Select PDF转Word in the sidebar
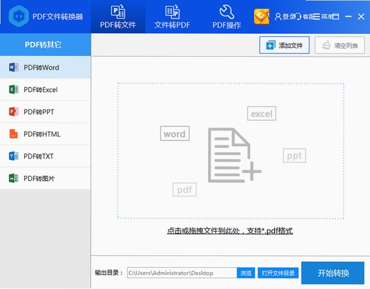The image size is (370, 289). [x=45, y=67]
